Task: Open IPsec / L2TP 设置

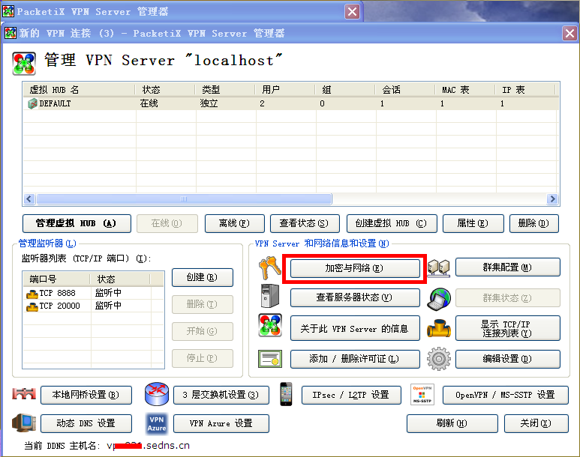Action: tap(351, 396)
